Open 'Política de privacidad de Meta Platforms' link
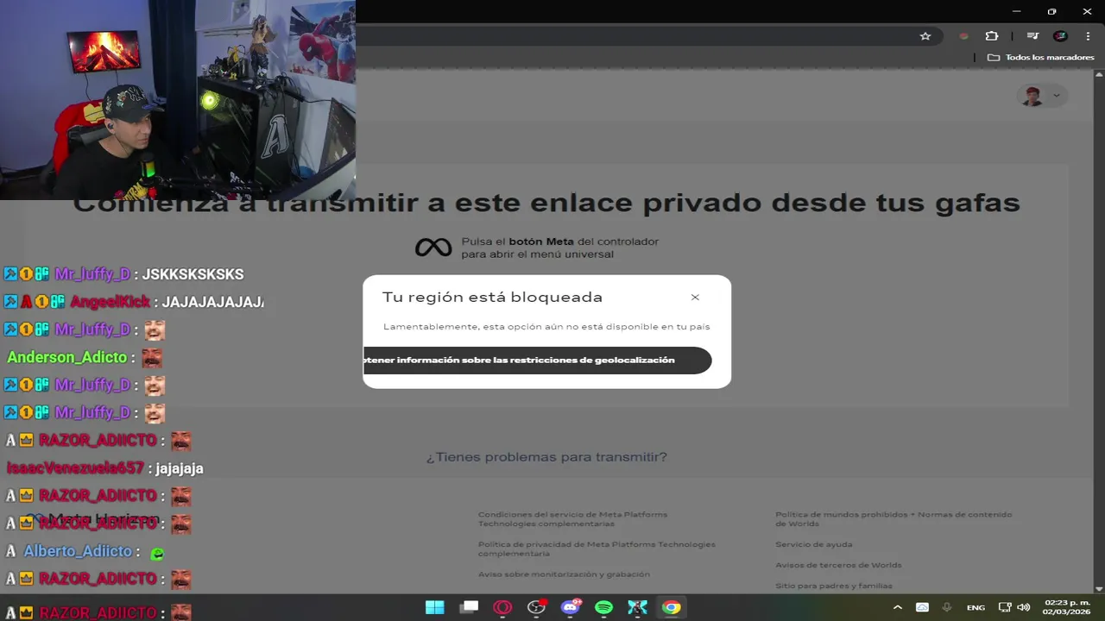Viewport: 1105px width, 621px height. pos(597,549)
